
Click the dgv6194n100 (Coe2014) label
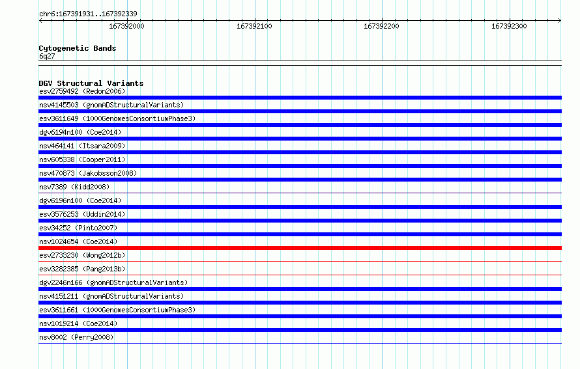click(80, 132)
